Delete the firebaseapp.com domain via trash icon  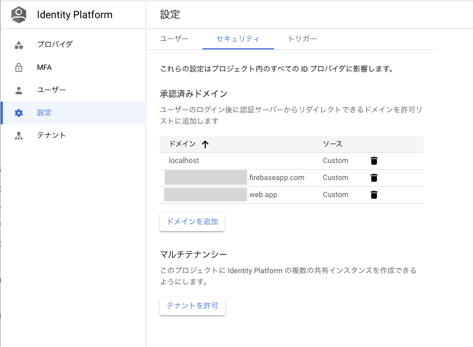point(374,178)
